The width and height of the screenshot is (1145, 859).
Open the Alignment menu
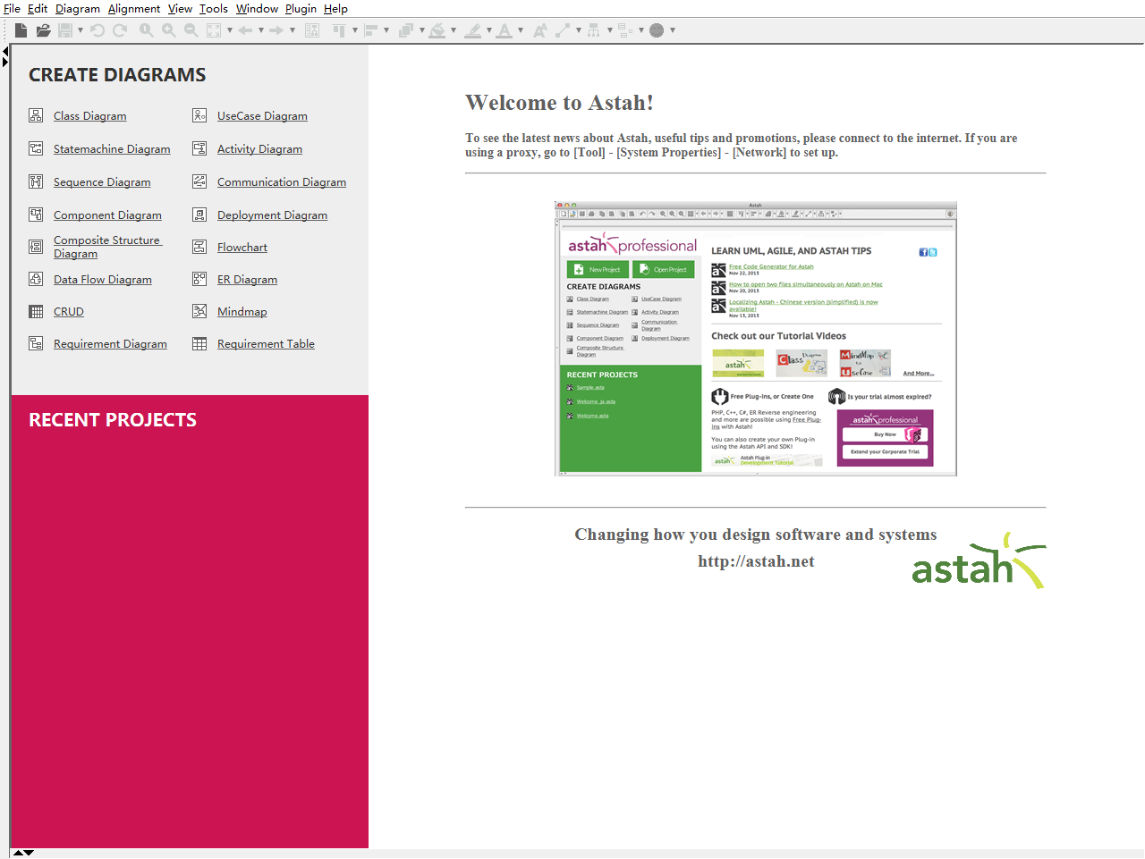click(x=134, y=8)
